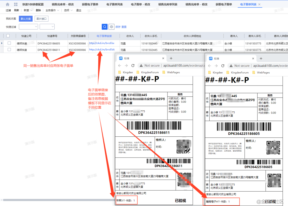Open the app grid menu icon
The image size is (288, 206).
click(16, 5)
